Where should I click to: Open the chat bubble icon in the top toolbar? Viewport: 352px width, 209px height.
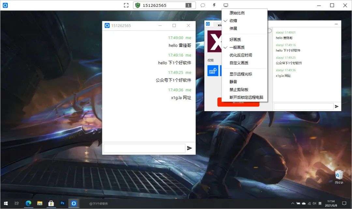[203, 5]
